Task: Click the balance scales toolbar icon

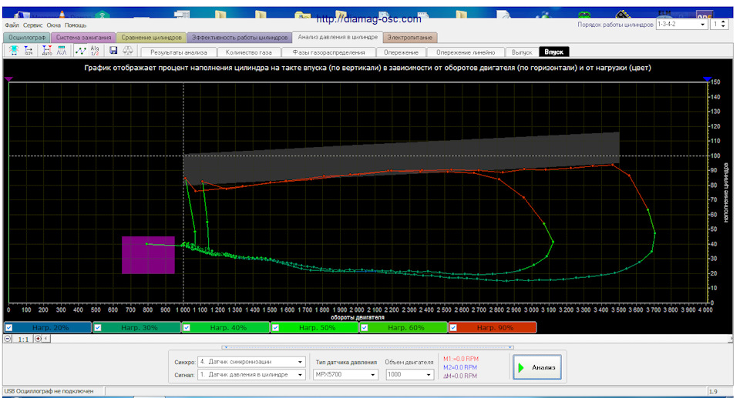Action: click(x=126, y=50)
